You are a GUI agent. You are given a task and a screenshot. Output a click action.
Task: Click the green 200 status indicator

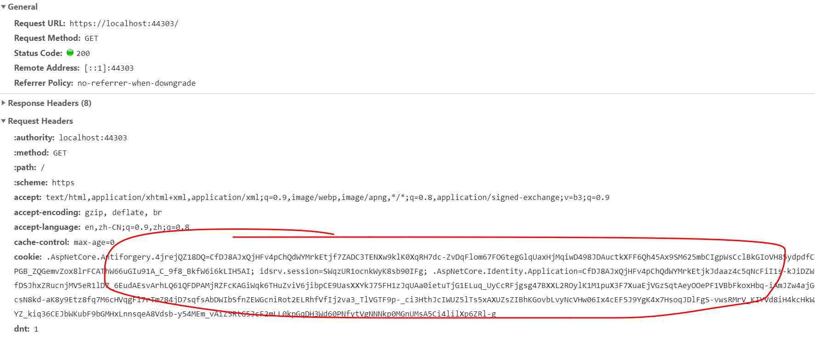[x=70, y=53]
